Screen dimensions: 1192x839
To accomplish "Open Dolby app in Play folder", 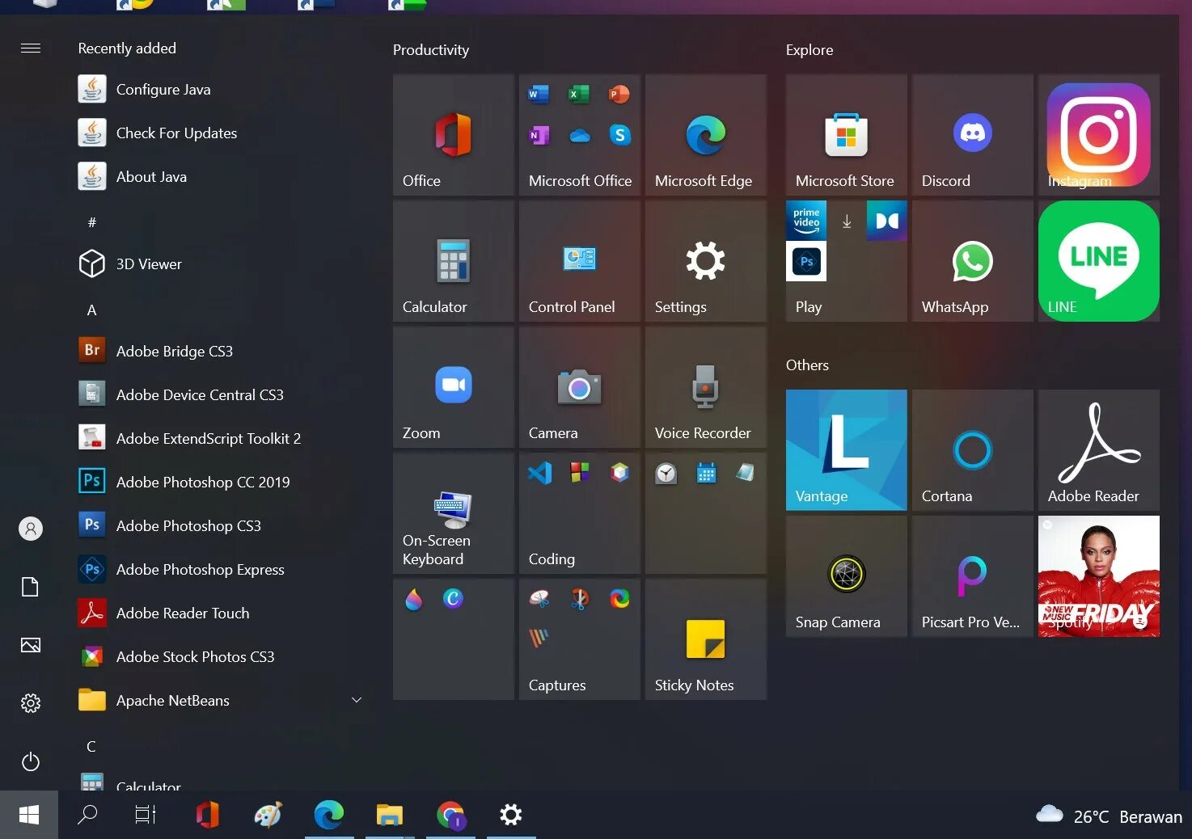I will [x=887, y=221].
